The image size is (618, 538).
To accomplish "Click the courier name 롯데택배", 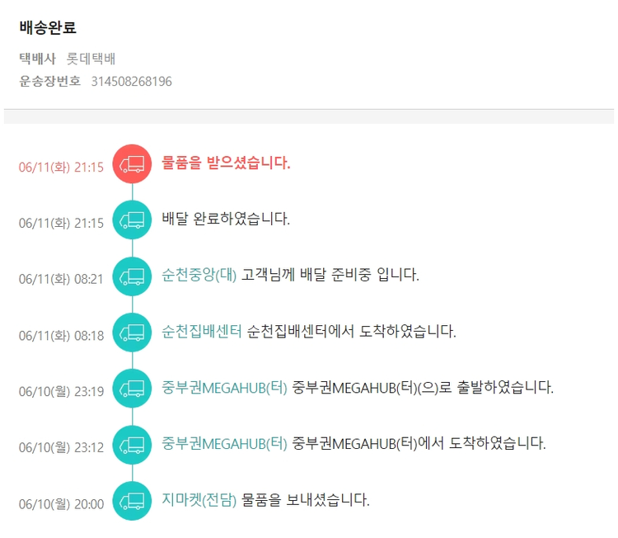I will (x=91, y=59).
